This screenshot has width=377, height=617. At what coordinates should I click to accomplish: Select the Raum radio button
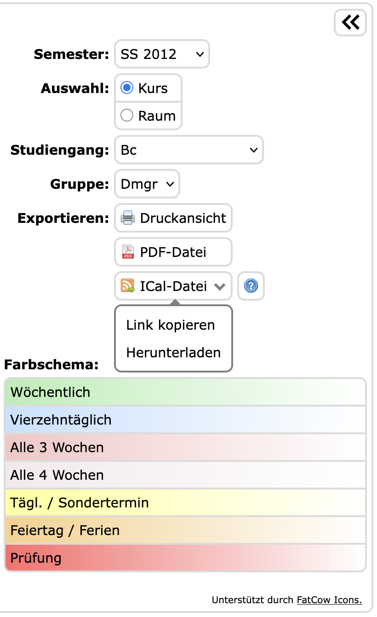[x=127, y=115]
